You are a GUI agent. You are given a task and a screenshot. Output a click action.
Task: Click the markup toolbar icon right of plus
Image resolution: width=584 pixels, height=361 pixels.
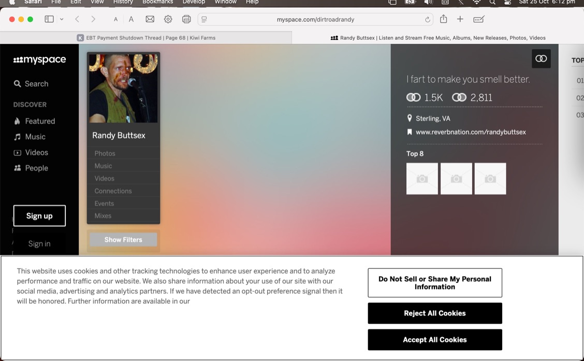478,19
